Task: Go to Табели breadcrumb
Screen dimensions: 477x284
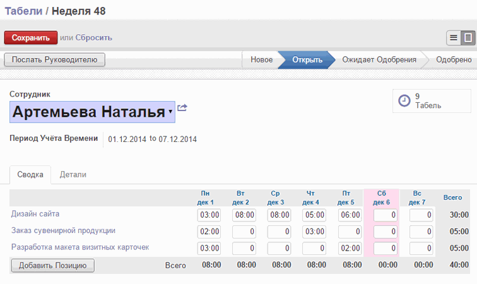Action: [x=23, y=11]
